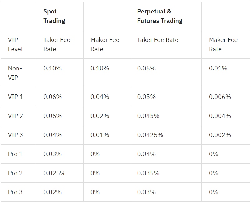Image resolution: width=251 pixels, height=203 pixels.
Task: Click the 0.025% spot taker fee
Action: 55,173
